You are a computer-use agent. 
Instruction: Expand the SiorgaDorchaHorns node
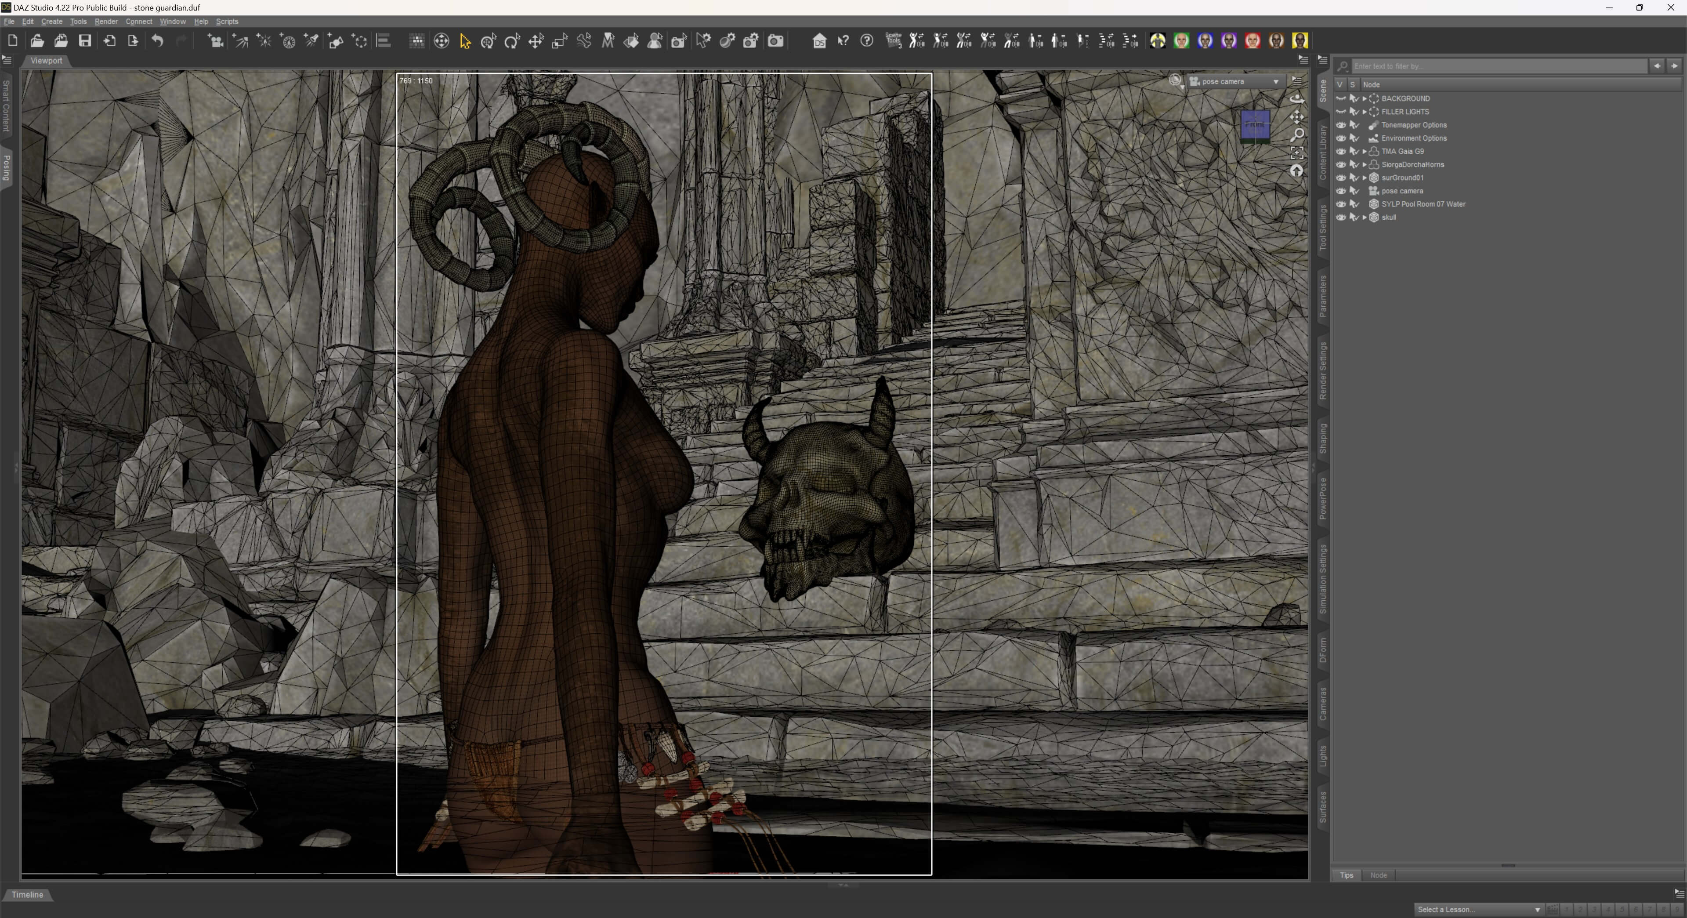(1365, 164)
